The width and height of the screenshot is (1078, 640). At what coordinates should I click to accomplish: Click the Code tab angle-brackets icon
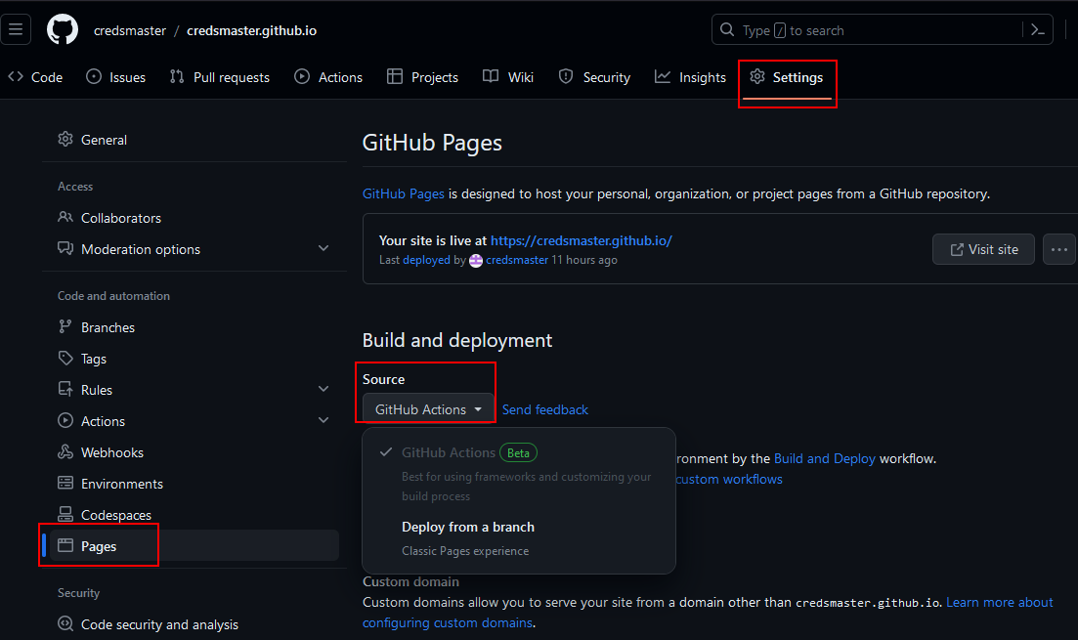click(16, 77)
